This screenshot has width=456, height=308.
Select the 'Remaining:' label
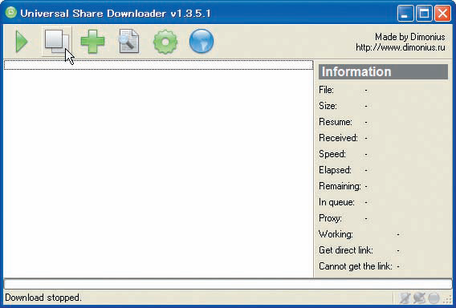pyautogui.click(x=340, y=186)
